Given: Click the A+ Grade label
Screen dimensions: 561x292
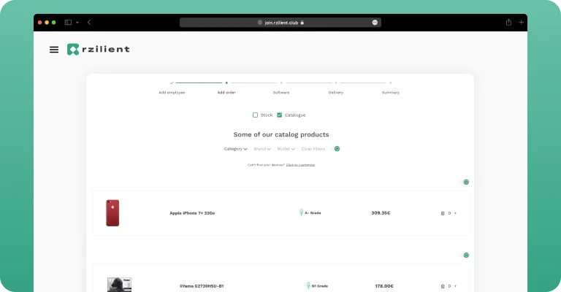Looking at the screenshot, I should (313, 212).
